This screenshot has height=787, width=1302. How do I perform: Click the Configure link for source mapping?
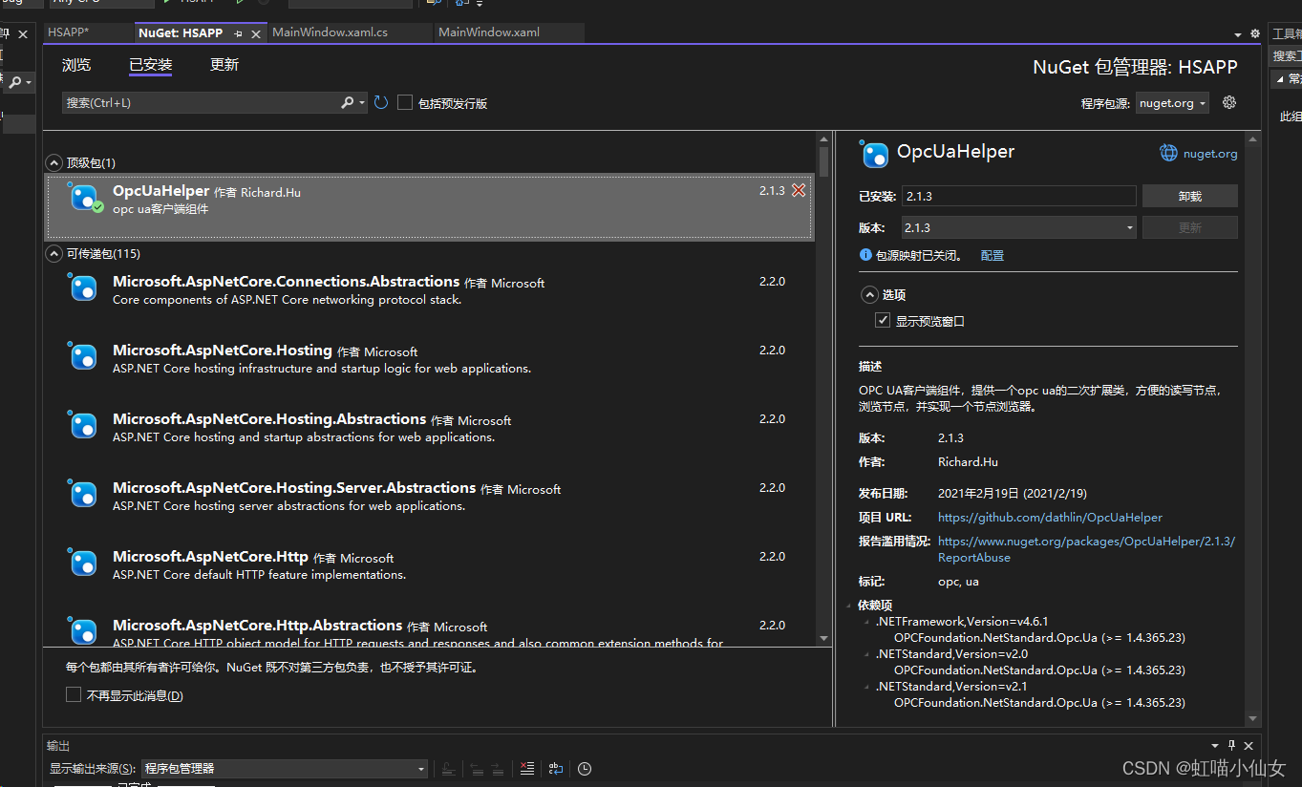(x=992, y=255)
